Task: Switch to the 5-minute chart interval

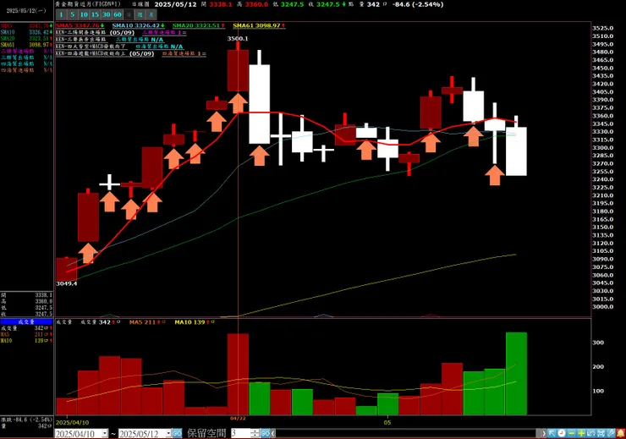Action: pyautogui.click(x=72, y=14)
